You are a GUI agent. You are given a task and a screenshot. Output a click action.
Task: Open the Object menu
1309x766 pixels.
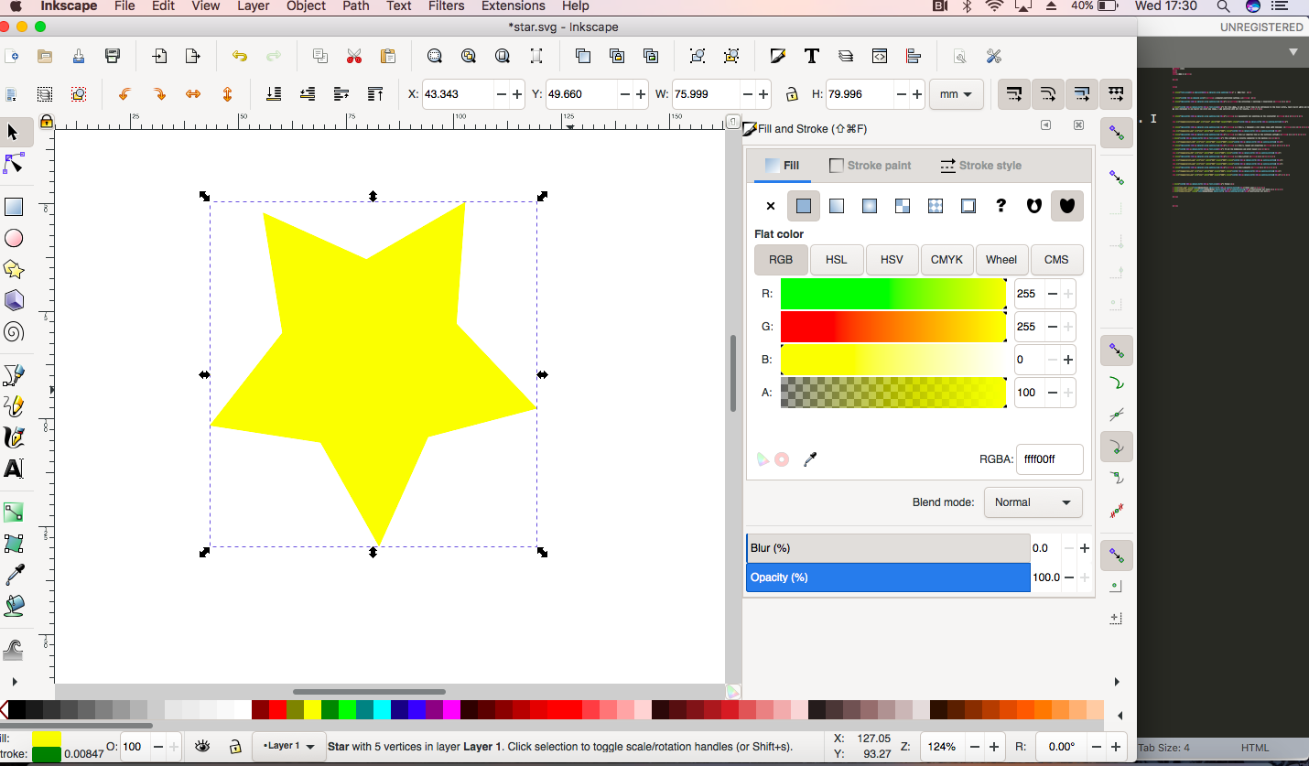coord(306,6)
